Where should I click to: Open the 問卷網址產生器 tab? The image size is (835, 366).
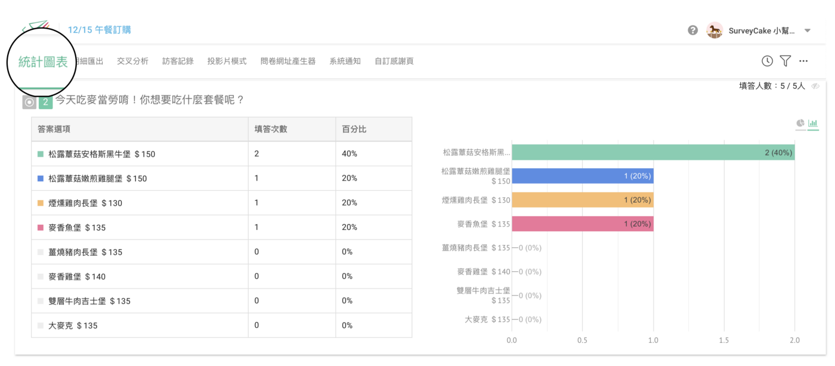[287, 61]
